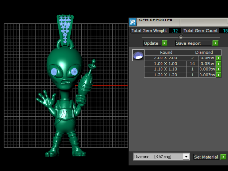The height and width of the screenshot is (171, 228).
Task: Open the Diamond (3.52 spg) material dropdown
Action: [x=186, y=157]
